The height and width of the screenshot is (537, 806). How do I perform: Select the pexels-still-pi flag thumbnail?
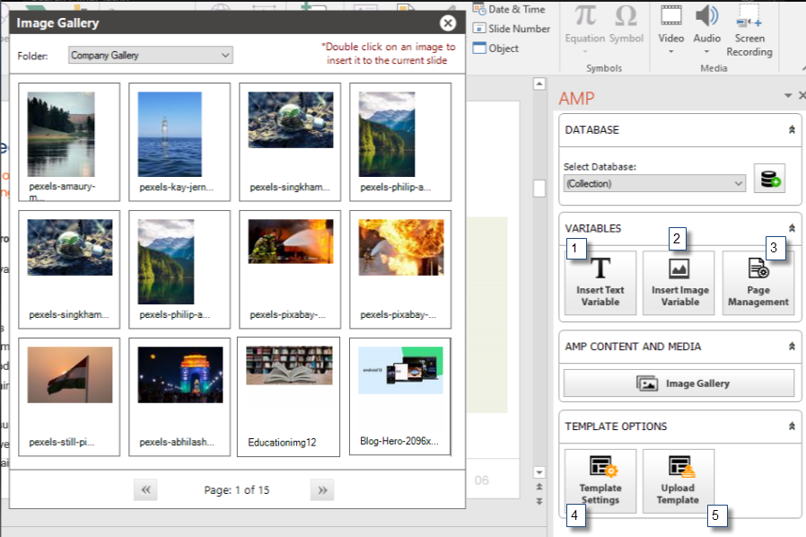pos(69,397)
